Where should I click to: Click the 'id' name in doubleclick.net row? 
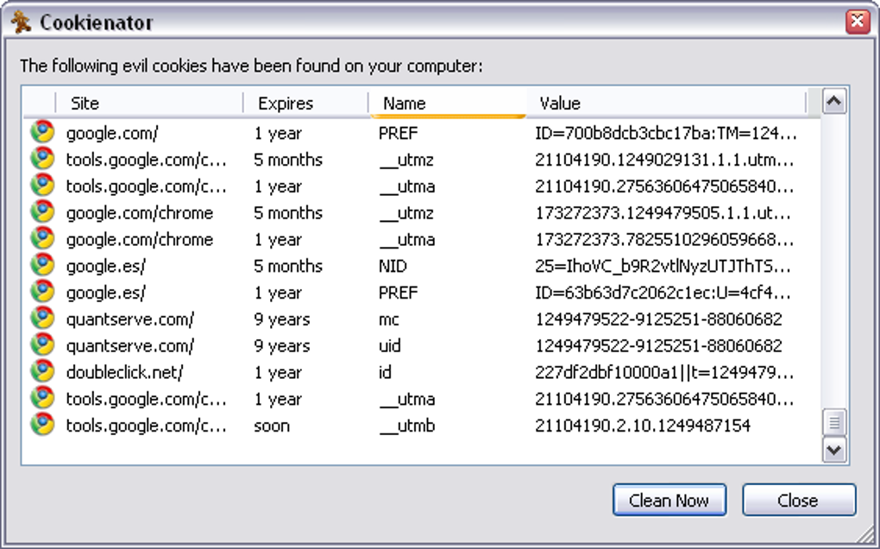[385, 372]
